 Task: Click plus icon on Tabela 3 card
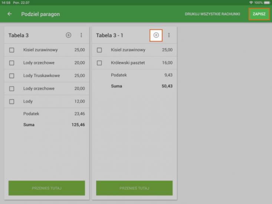(68, 35)
